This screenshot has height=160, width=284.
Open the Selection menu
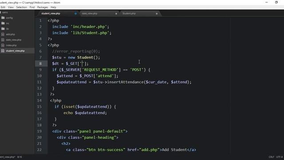(22, 7)
